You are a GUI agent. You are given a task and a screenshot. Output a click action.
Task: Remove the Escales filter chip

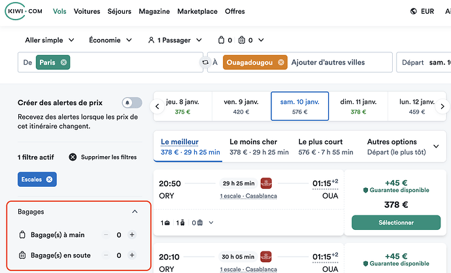click(49, 180)
